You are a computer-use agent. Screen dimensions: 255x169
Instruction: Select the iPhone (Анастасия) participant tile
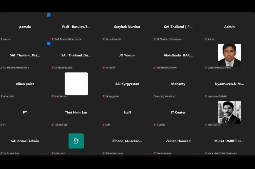point(127,141)
